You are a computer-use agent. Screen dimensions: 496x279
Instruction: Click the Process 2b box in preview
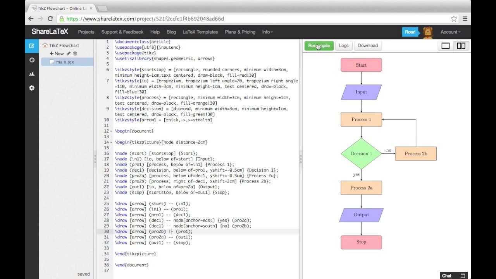[416, 153]
